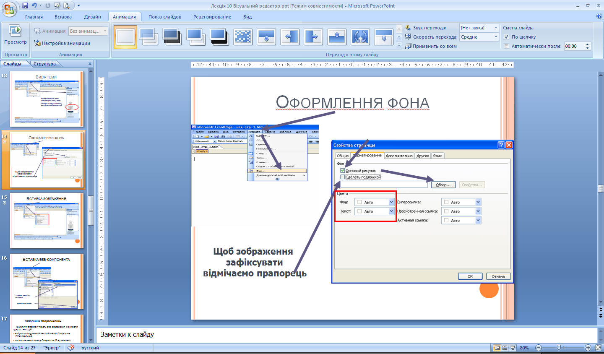Viewport: 604px width, 354px height.
Task: Select the checkerboard transition effect
Action: (x=243, y=37)
